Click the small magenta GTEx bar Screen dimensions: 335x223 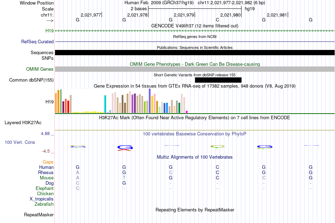tap(187, 112)
